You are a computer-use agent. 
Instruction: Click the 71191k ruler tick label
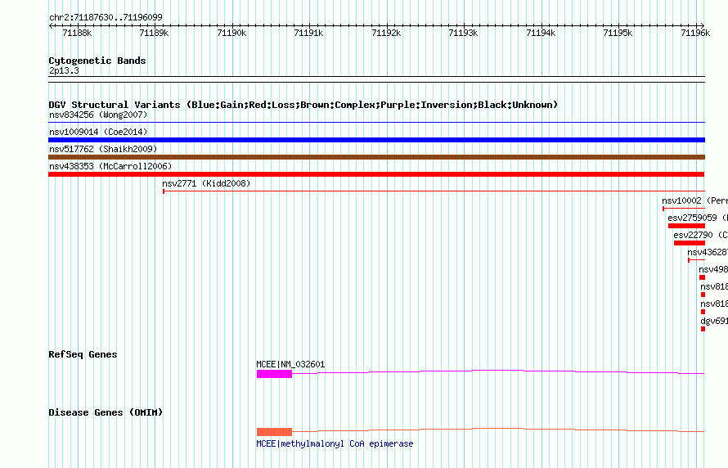pyautogui.click(x=308, y=33)
